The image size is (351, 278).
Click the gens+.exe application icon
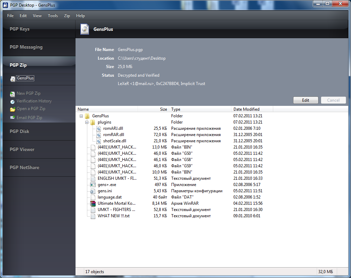[93, 185]
